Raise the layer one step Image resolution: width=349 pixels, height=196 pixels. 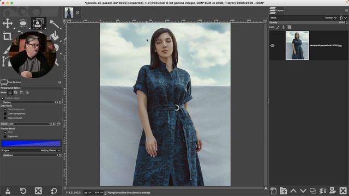pos(293,191)
